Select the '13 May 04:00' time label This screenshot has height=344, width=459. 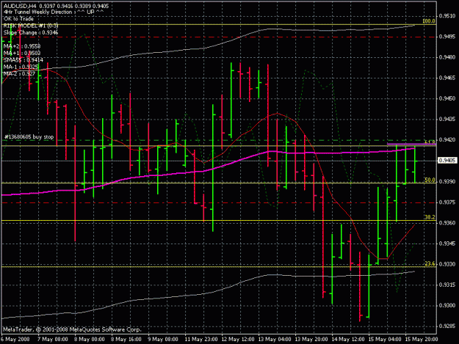point(275,340)
